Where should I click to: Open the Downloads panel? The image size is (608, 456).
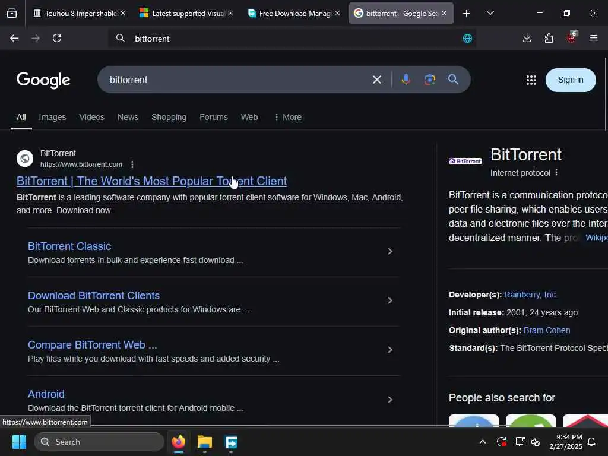(527, 38)
